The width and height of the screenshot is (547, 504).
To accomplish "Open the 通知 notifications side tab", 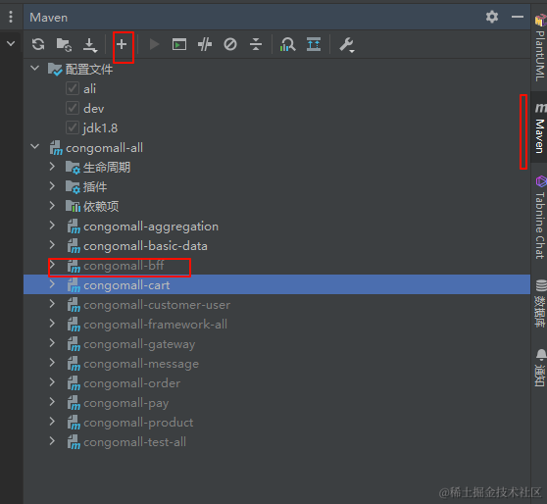I will pos(540,367).
